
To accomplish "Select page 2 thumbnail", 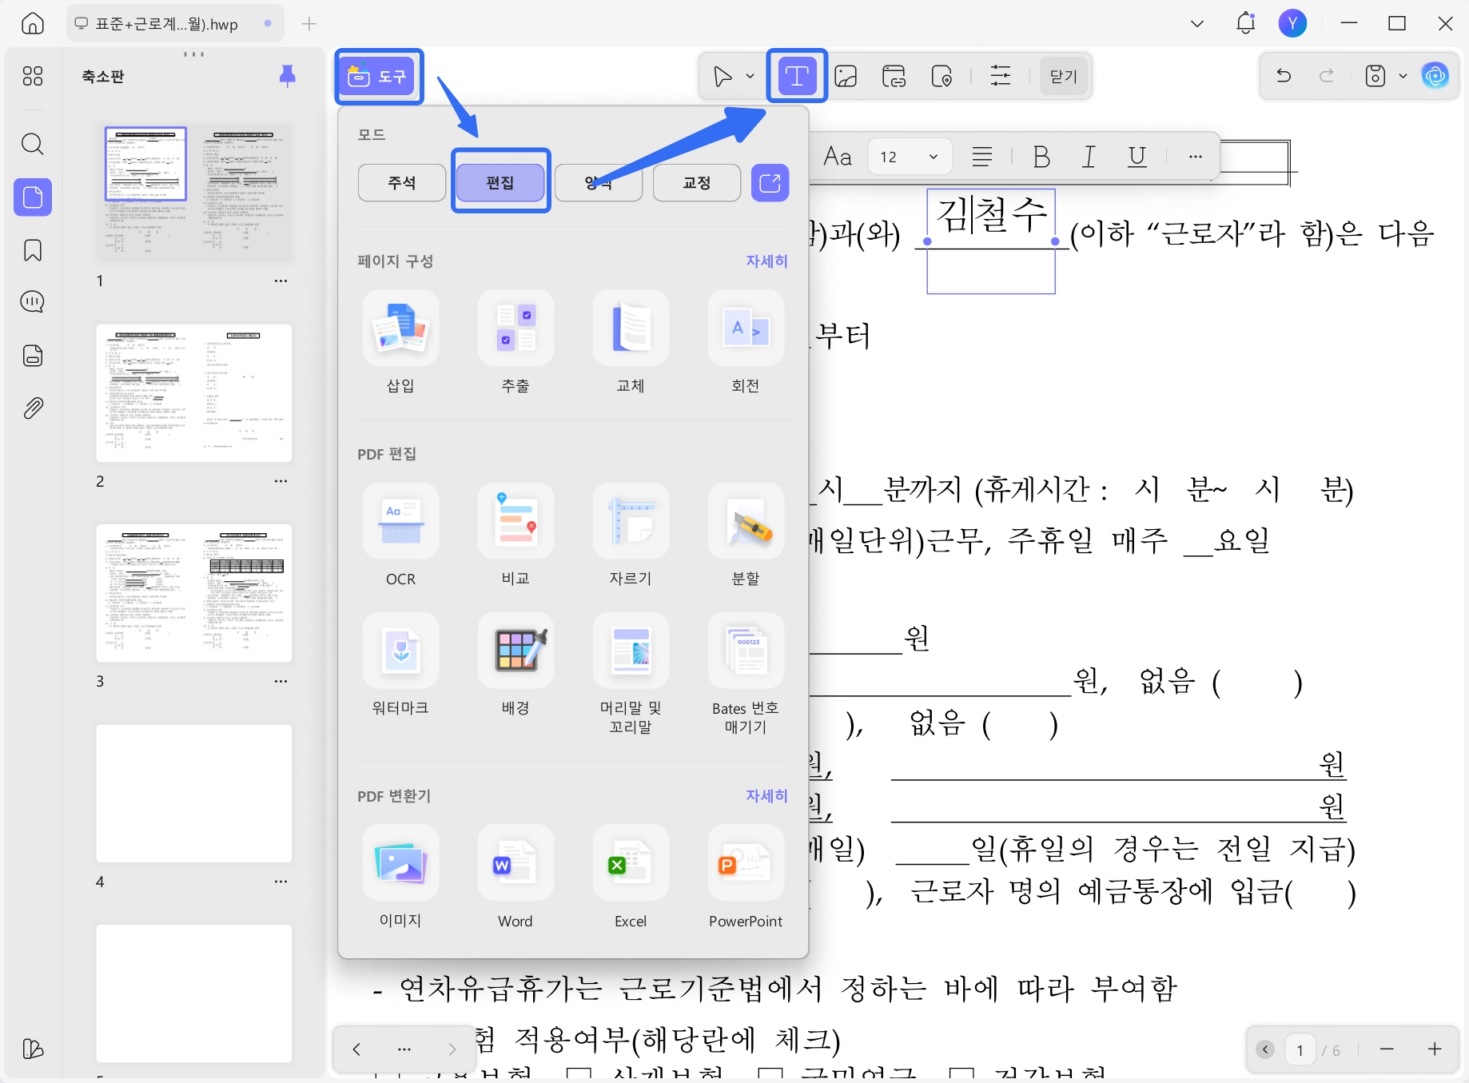I will 194,393.
